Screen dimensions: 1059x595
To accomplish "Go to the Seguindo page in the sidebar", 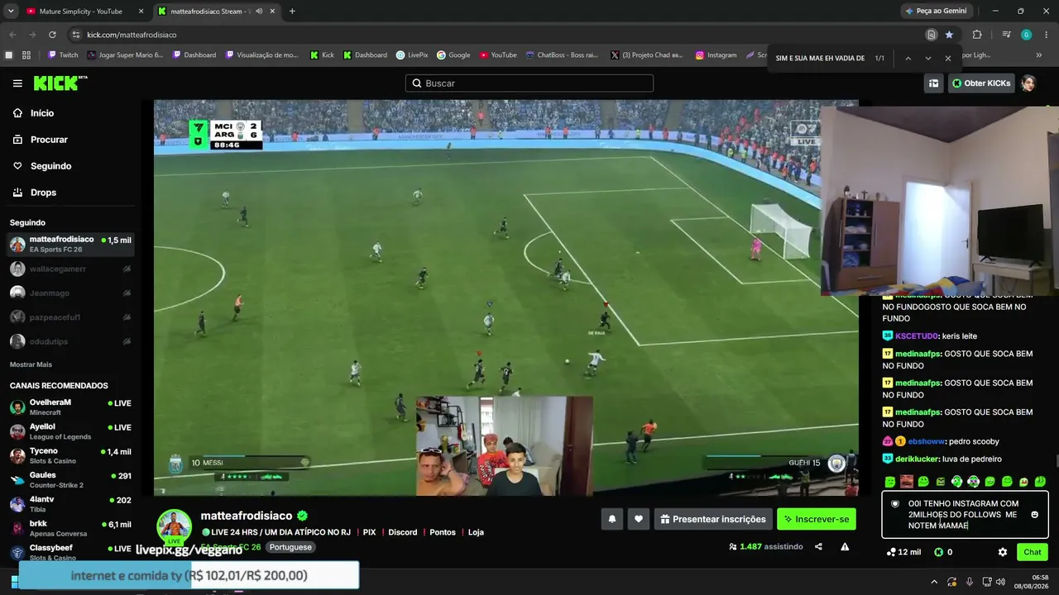I will [x=50, y=166].
